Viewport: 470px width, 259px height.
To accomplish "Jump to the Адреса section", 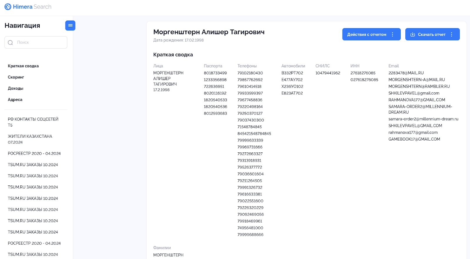I will click(x=15, y=100).
